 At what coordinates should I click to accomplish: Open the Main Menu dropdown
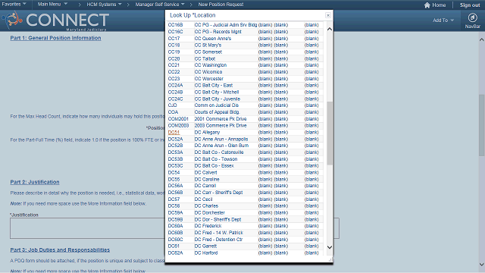point(52,5)
